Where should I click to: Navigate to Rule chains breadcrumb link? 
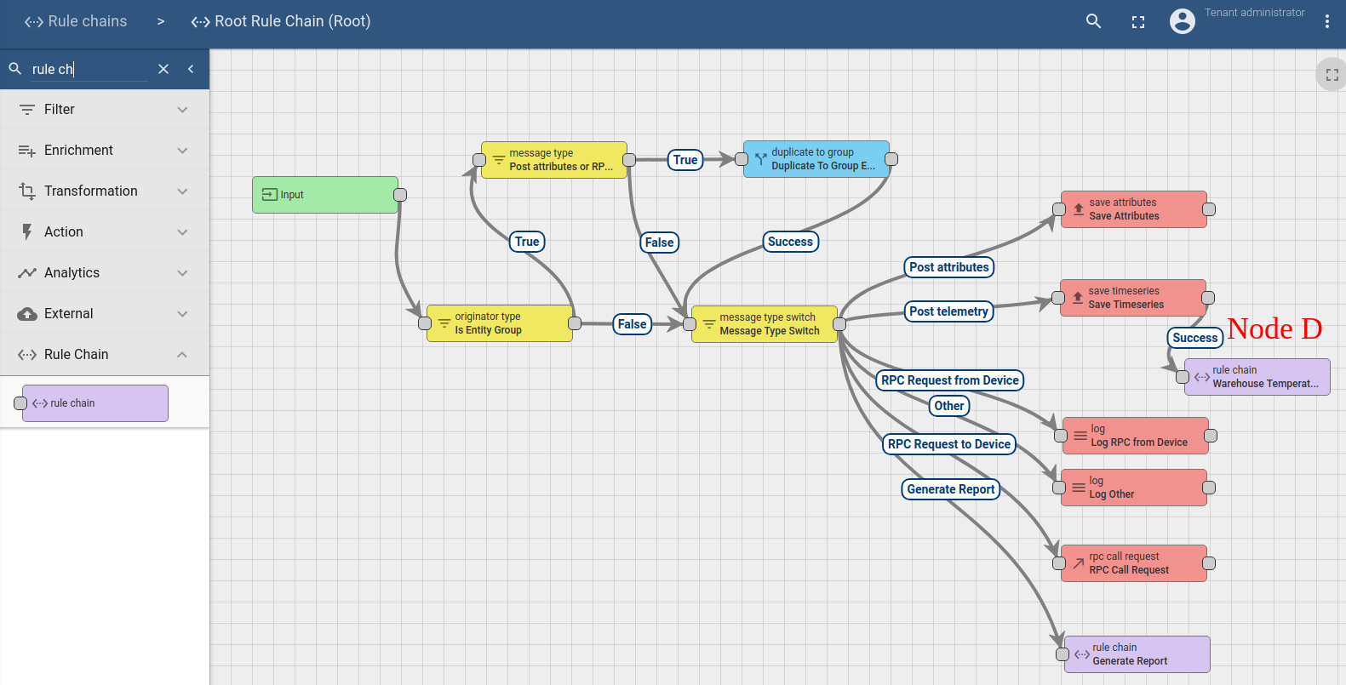[x=76, y=21]
